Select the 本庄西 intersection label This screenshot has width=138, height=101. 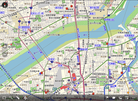pyautogui.click(x=98, y=46)
